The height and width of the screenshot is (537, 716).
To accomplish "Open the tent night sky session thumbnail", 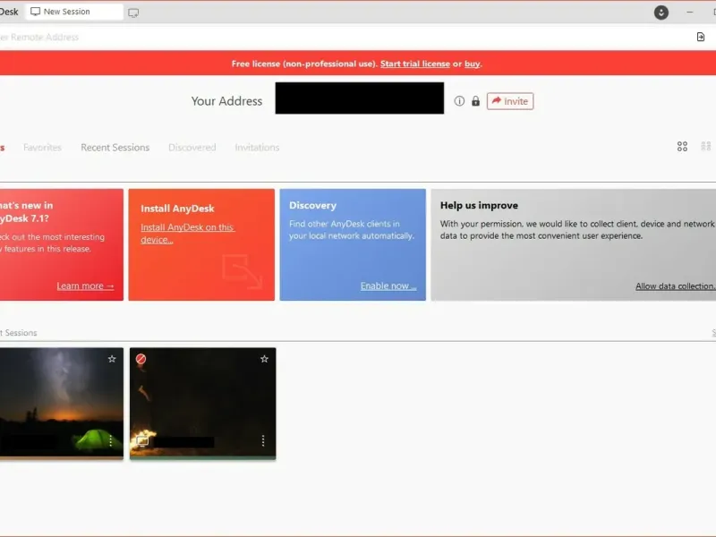I will [61, 403].
